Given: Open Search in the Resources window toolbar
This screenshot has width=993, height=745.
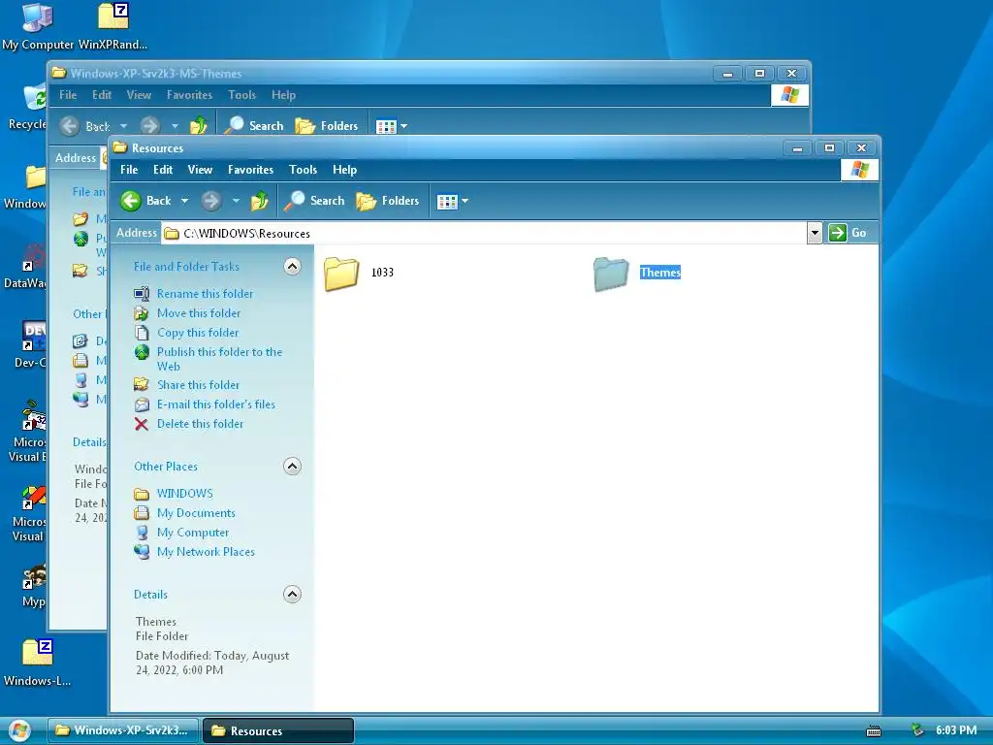Looking at the screenshot, I should click(313, 201).
